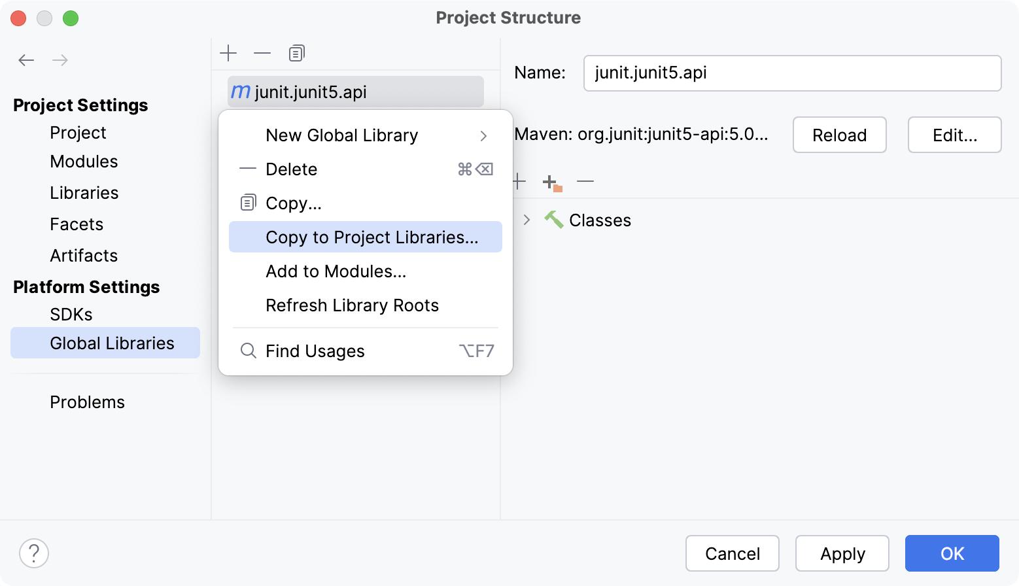1019x586 pixels.
Task: Click the back navigation arrow
Action: (26, 60)
